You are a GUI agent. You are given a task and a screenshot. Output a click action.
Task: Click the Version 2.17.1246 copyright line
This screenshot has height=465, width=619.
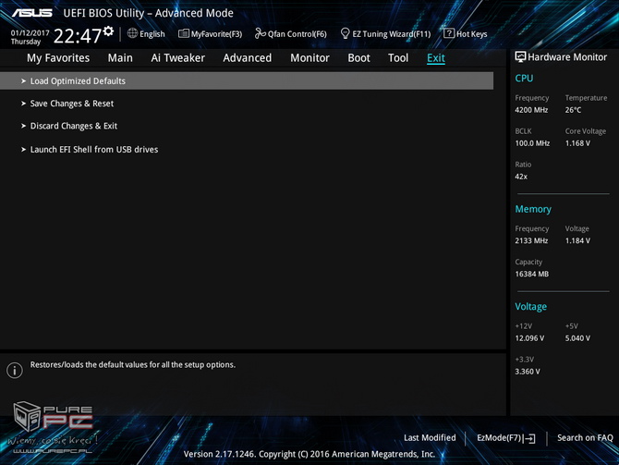(309, 454)
